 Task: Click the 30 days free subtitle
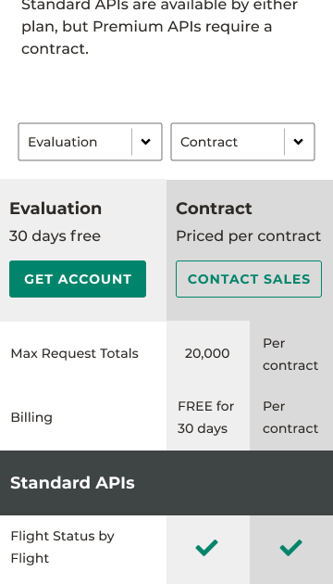point(55,236)
